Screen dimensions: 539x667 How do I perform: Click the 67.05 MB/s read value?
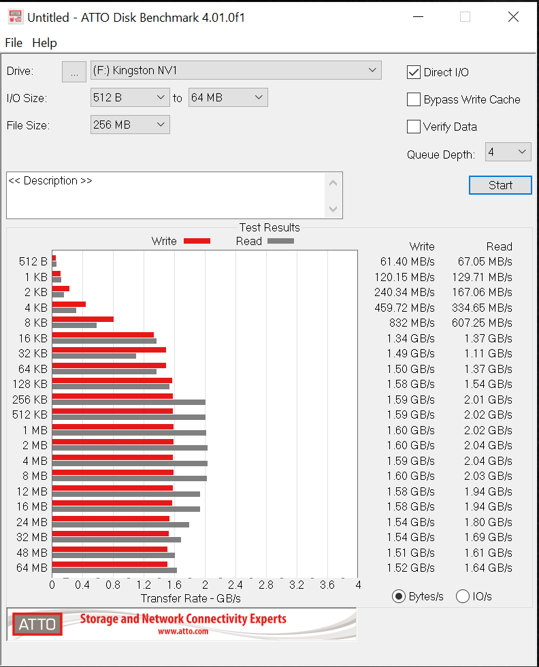[485, 261]
